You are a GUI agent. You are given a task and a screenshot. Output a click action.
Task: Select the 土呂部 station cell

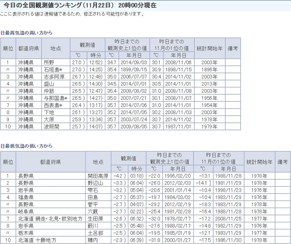click(98, 233)
